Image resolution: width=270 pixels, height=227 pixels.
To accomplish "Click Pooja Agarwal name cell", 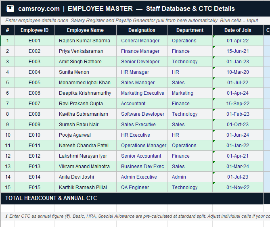I will click(85, 135).
